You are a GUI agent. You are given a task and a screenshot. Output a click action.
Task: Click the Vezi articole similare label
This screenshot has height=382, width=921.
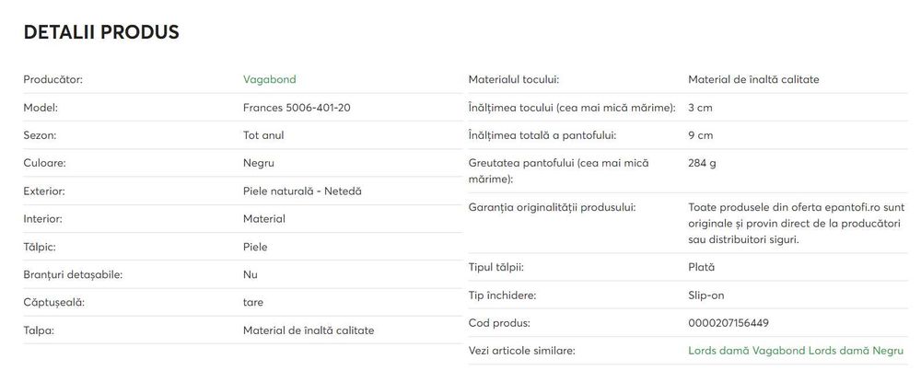(521, 351)
